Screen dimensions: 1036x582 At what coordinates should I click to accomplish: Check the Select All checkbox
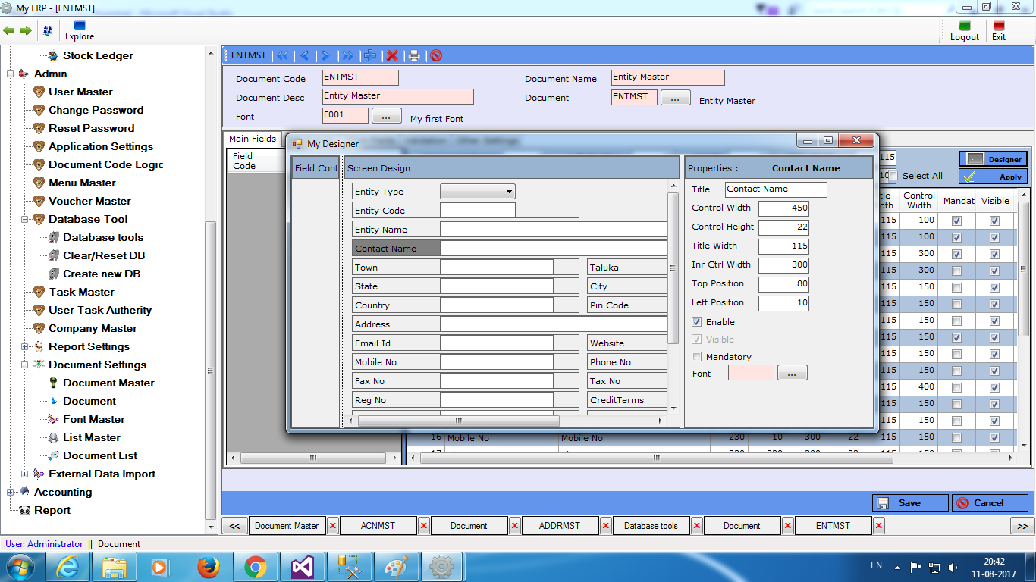click(x=893, y=176)
